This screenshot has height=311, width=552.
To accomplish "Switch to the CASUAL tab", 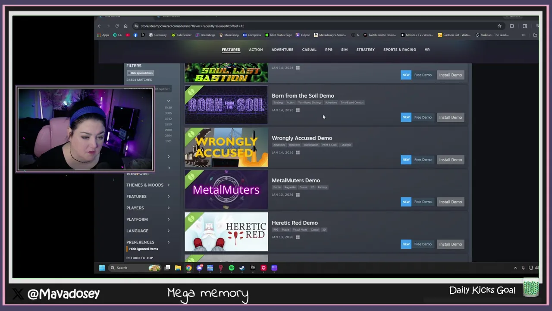I will [309, 50].
